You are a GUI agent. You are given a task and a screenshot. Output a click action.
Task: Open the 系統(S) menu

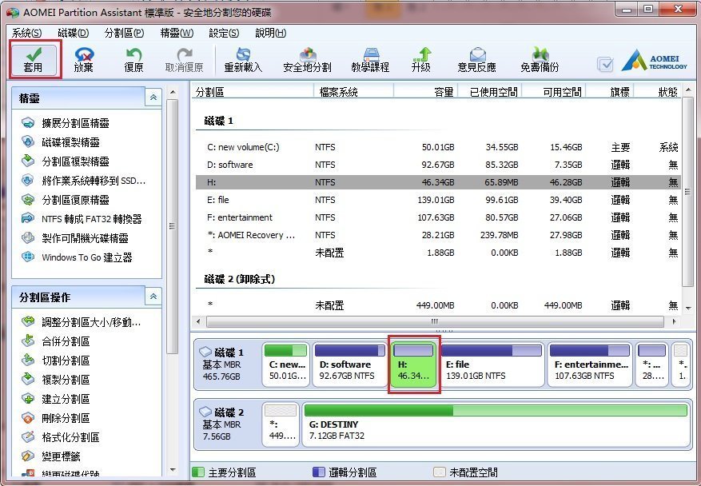click(x=27, y=33)
